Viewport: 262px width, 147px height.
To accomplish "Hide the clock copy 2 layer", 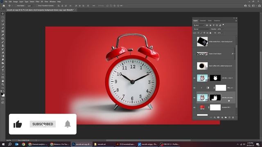I will pyautogui.click(x=194, y=78).
